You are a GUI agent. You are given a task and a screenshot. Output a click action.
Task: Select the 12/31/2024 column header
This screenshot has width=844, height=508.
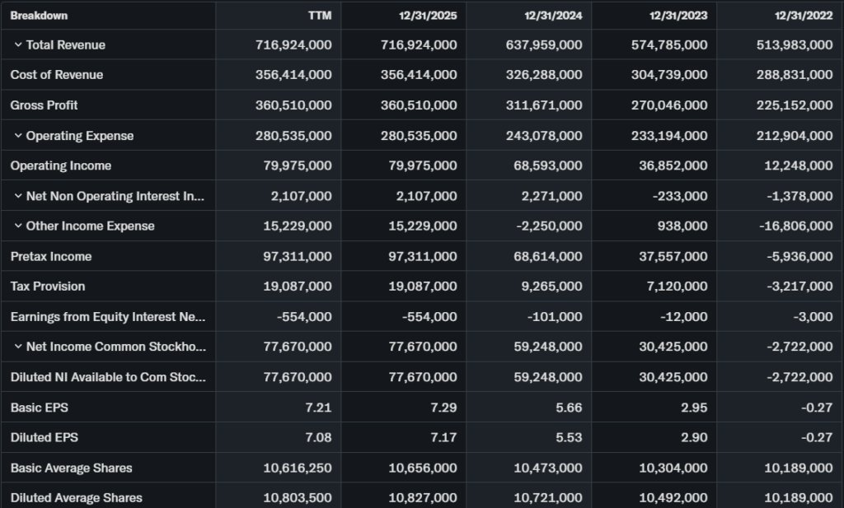pyautogui.click(x=552, y=16)
